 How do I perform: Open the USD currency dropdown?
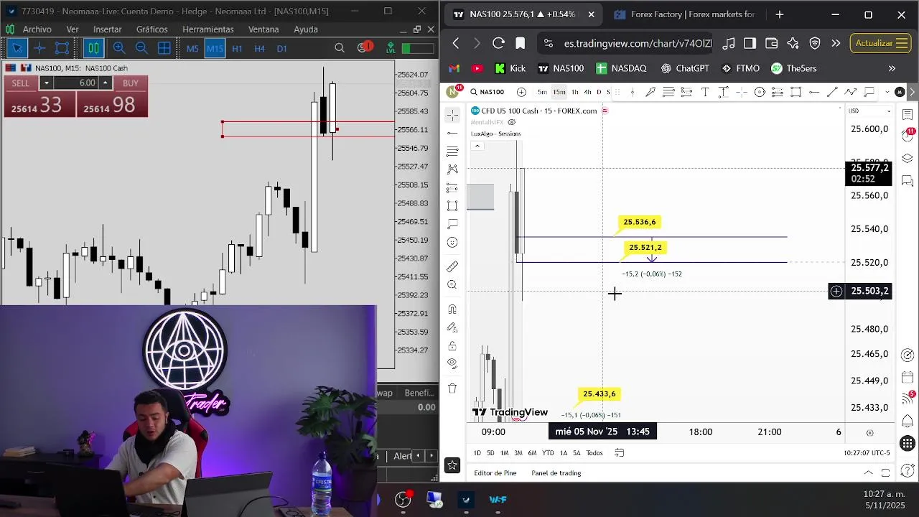pyautogui.click(x=869, y=111)
